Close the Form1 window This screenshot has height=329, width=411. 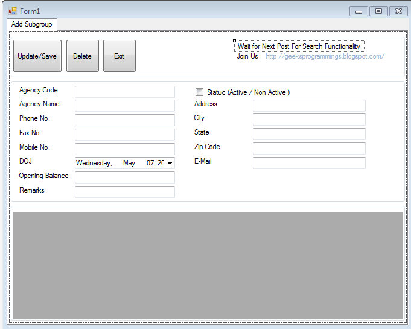pos(398,11)
